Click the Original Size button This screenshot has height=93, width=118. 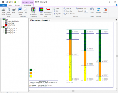81,9
